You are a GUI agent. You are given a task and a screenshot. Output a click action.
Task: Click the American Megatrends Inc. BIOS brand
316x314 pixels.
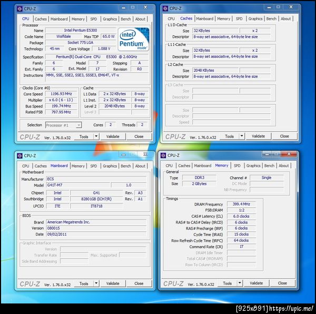pos(96,222)
